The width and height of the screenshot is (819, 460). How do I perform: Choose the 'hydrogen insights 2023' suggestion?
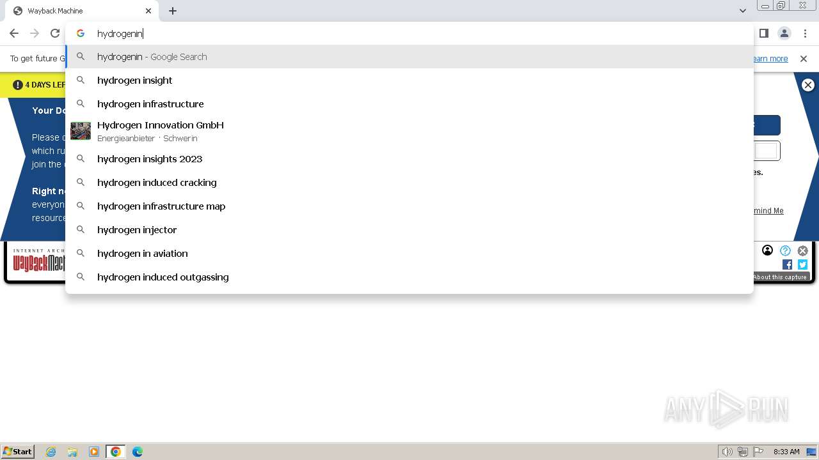point(409,159)
